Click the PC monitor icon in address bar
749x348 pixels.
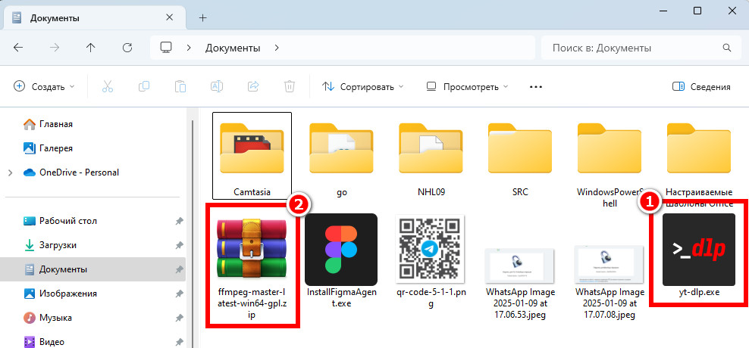pos(166,48)
